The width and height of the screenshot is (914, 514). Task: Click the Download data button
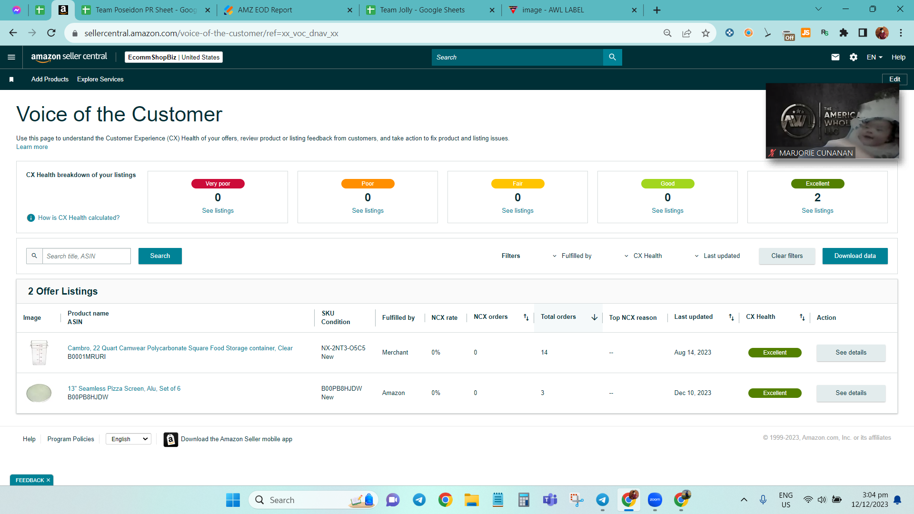point(855,256)
